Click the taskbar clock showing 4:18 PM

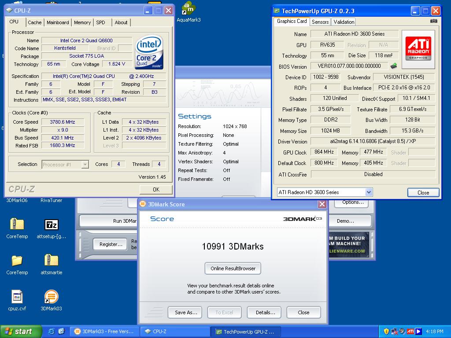[435, 331]
